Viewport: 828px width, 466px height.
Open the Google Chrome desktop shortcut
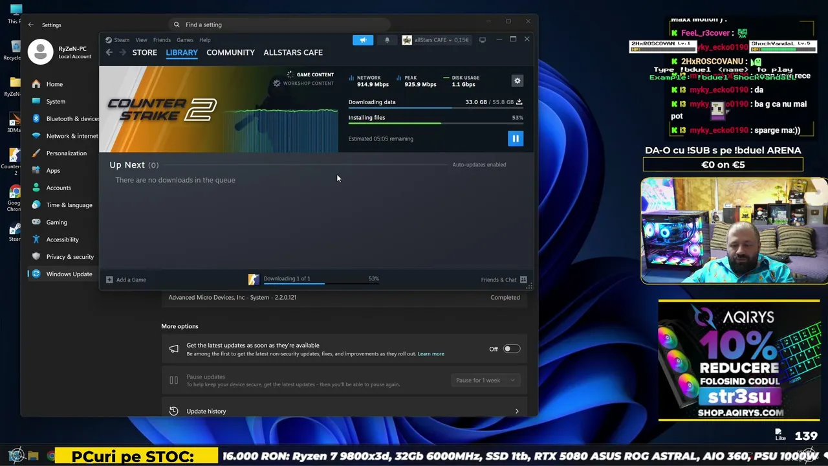[14, 198]
